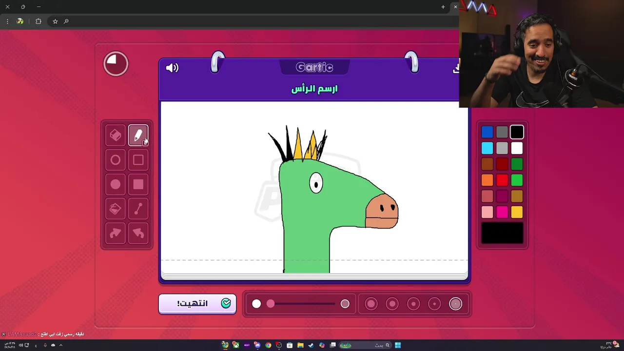Open OBS Studio from the taskbar

[279, 345]
